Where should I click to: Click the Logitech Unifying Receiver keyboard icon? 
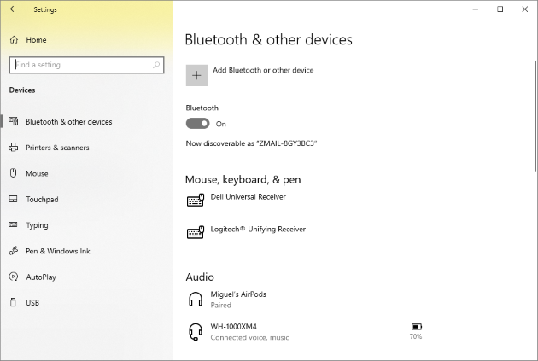(x=195, y=233)
